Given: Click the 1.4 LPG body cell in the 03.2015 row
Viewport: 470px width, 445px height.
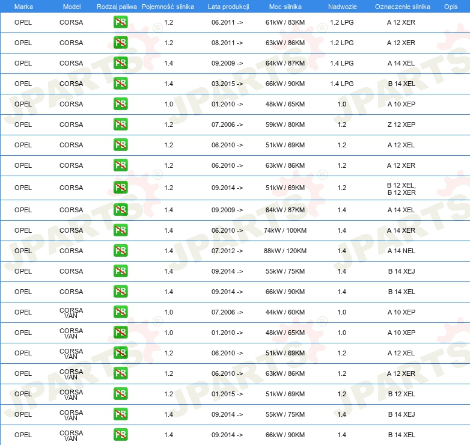Looking at the screenshot, I should click(342, 84).
